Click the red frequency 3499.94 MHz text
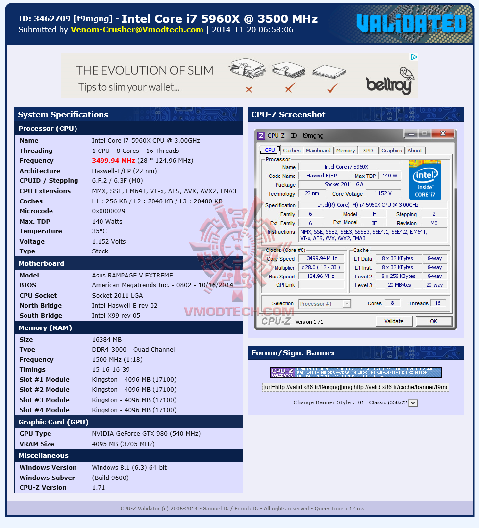This screenshot has width=479, height=528. click(x=114, y=161)
